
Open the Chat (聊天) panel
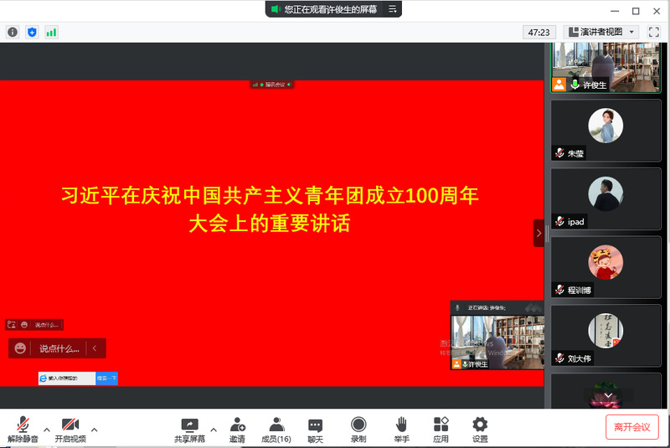tap(315, 430)
